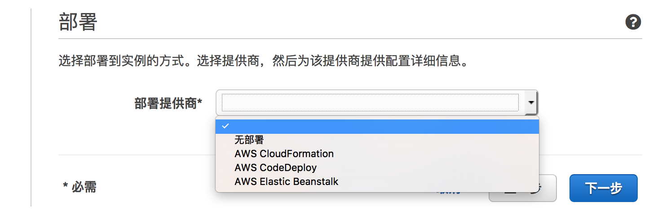The image size is (662, 220).
Task: Click the 部署 section heading
Action: pos(78,22)
